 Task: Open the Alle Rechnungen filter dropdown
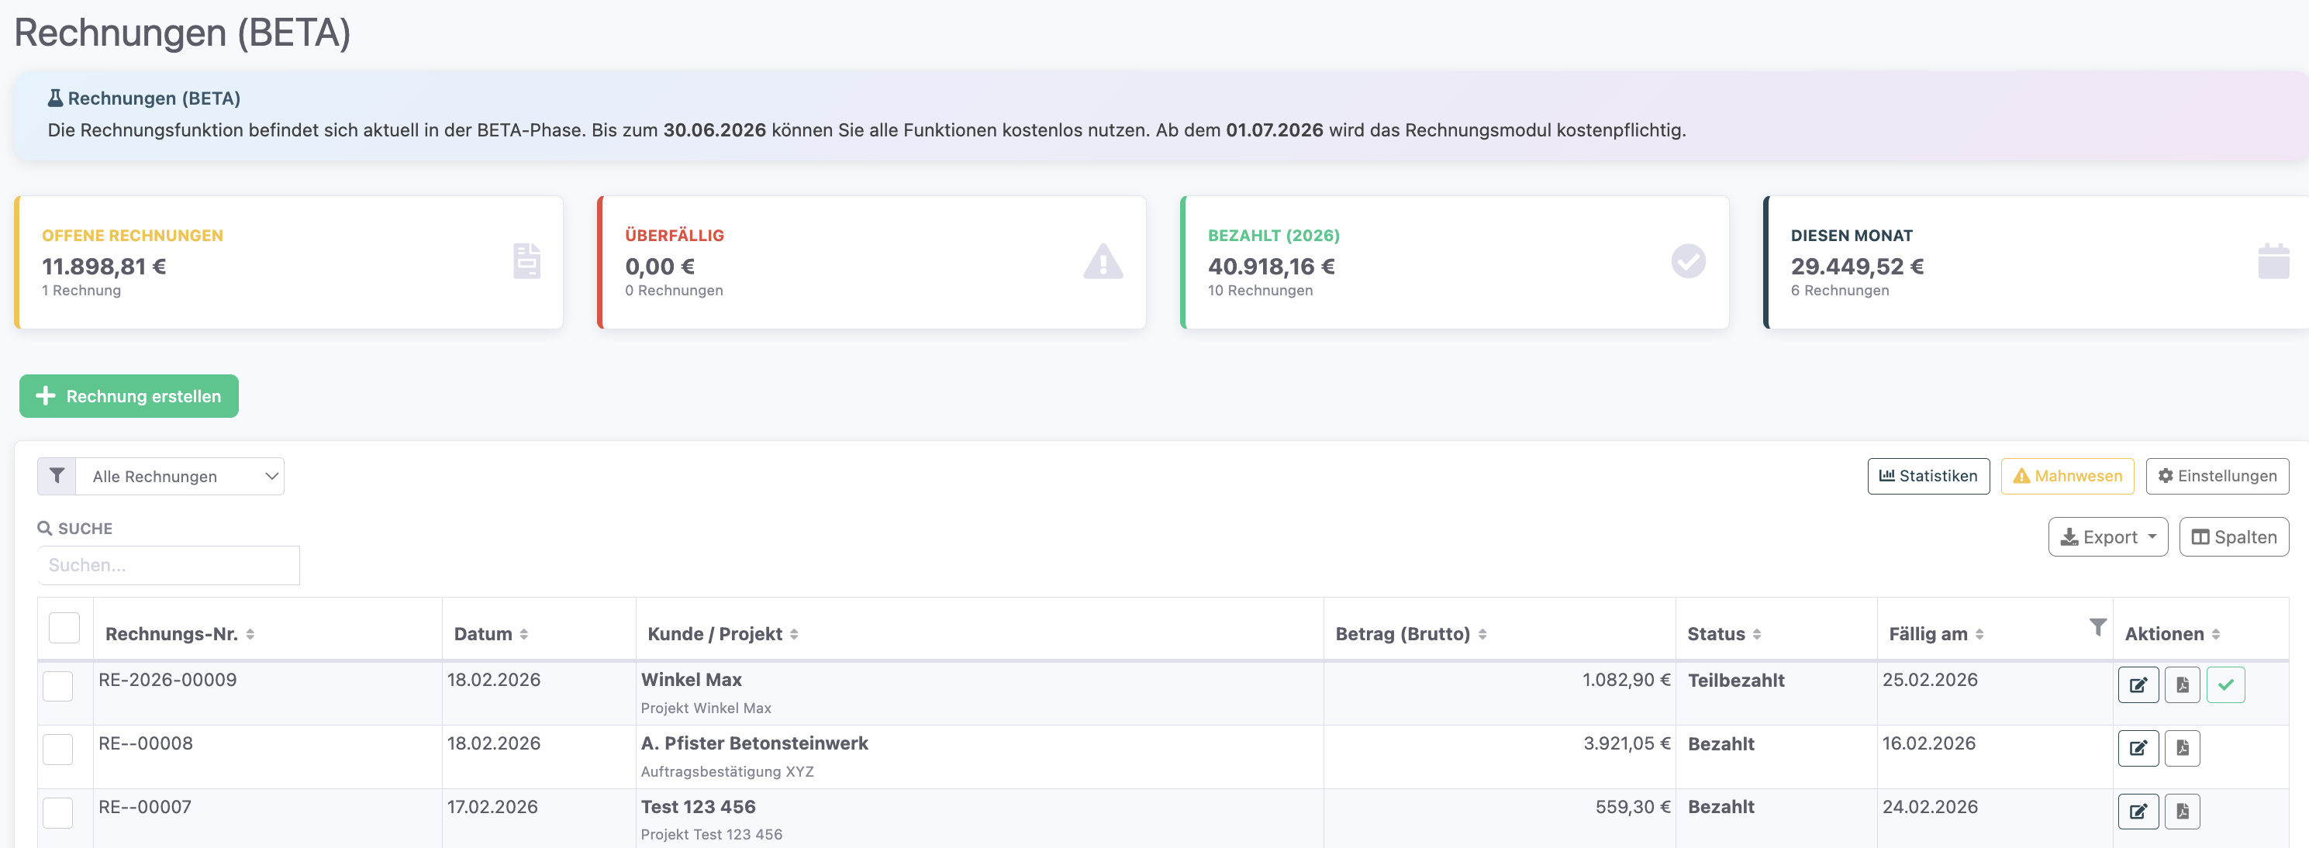(179, 476)
